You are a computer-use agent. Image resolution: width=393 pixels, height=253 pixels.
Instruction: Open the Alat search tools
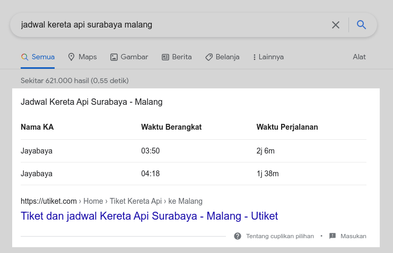(x=359, y=57)
